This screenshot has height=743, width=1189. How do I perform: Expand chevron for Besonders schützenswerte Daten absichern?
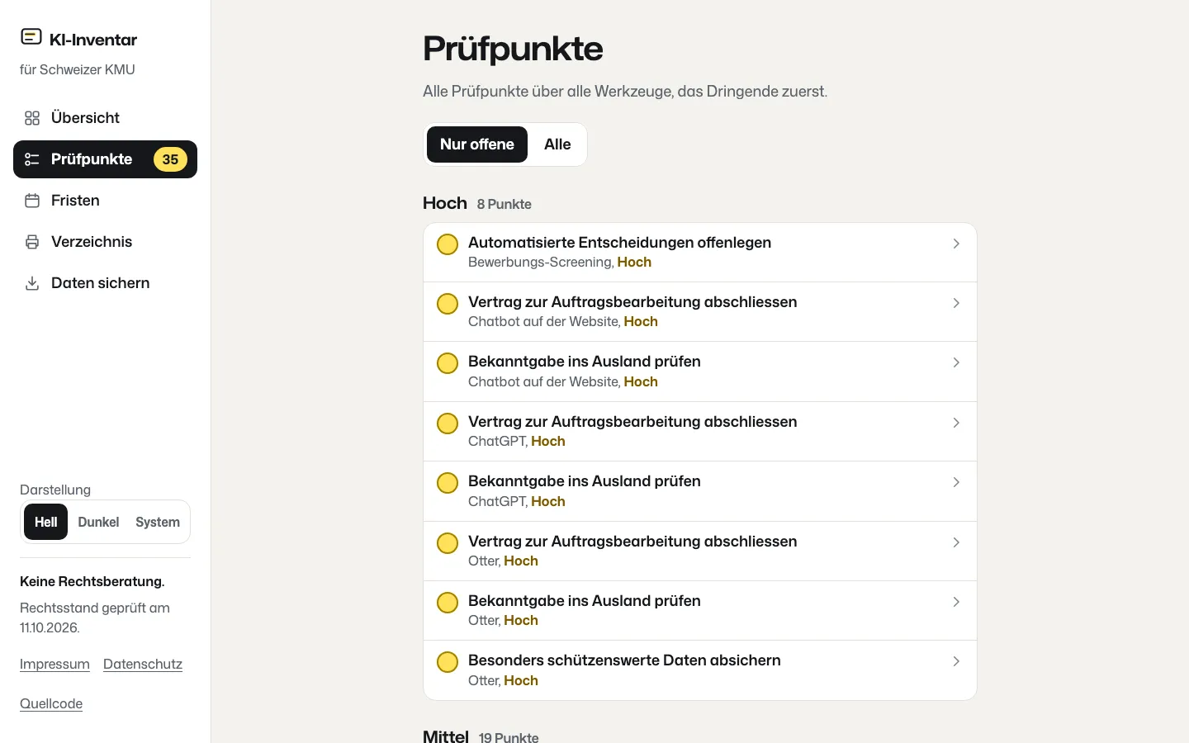(956, 661)
